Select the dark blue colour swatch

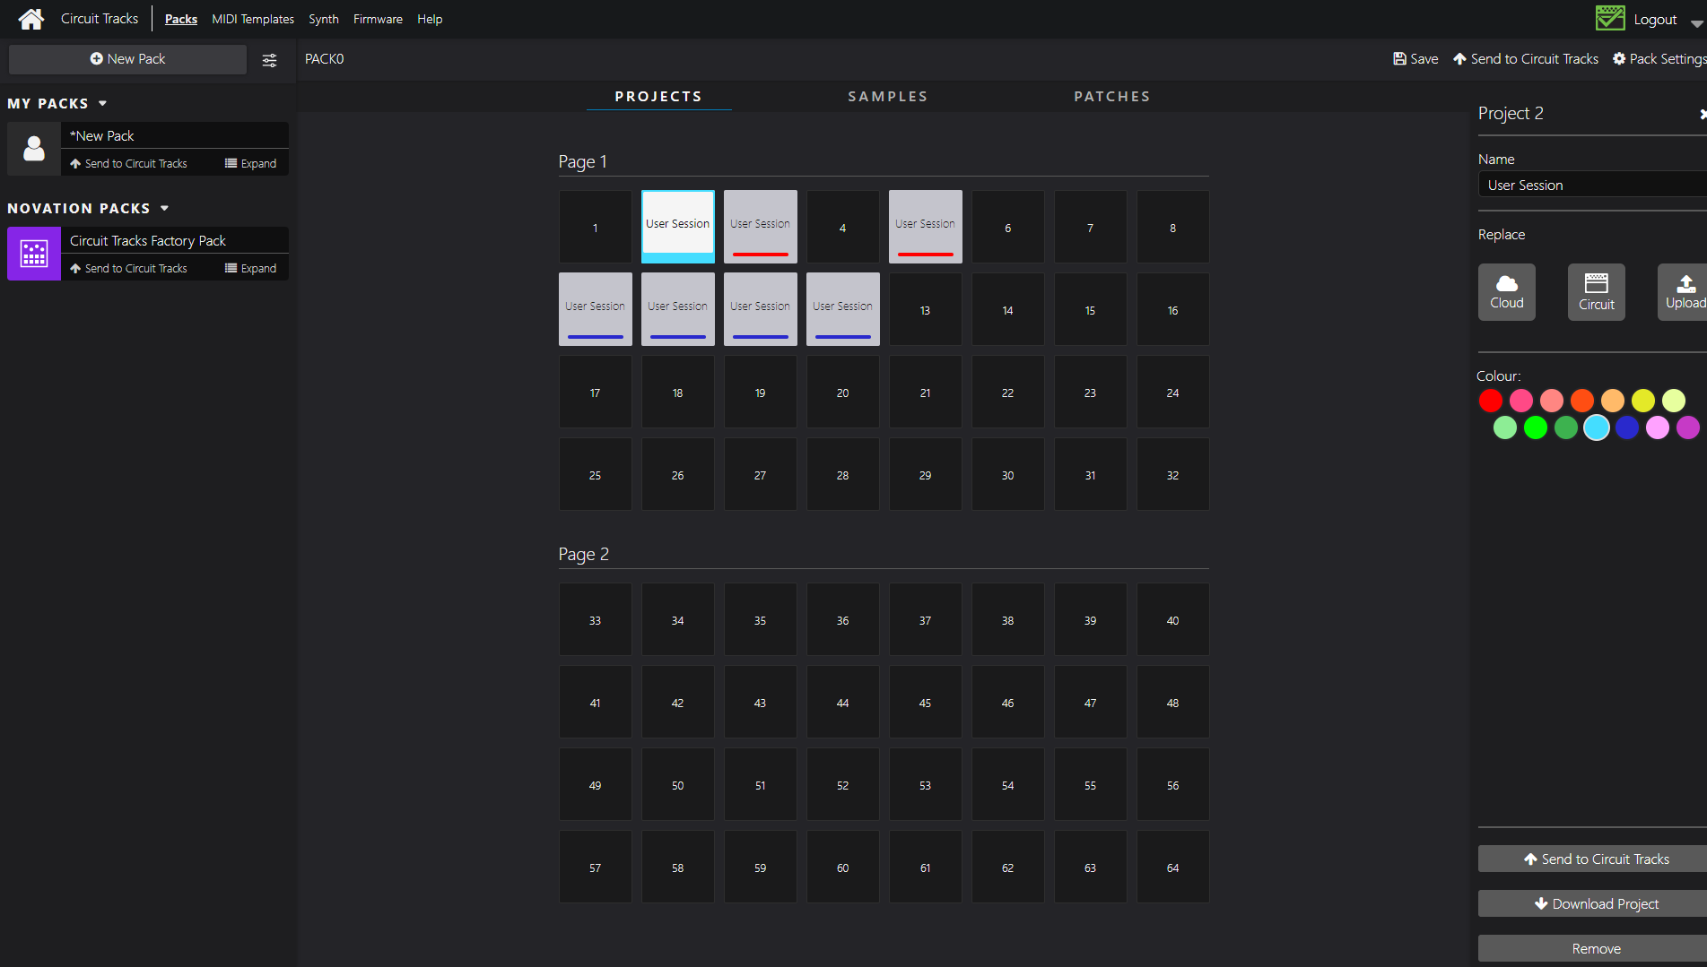point(1627,428)
